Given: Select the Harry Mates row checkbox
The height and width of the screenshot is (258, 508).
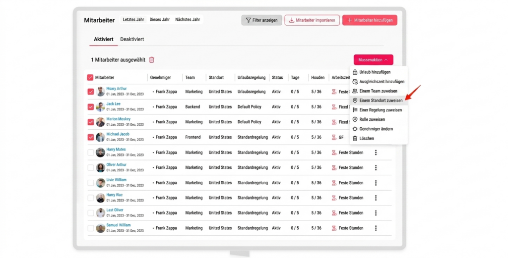Looking at the screenshot, I should pyautogui.click(x=90, y=153).
